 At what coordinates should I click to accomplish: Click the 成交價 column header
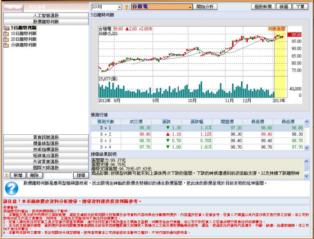[136, 122]
